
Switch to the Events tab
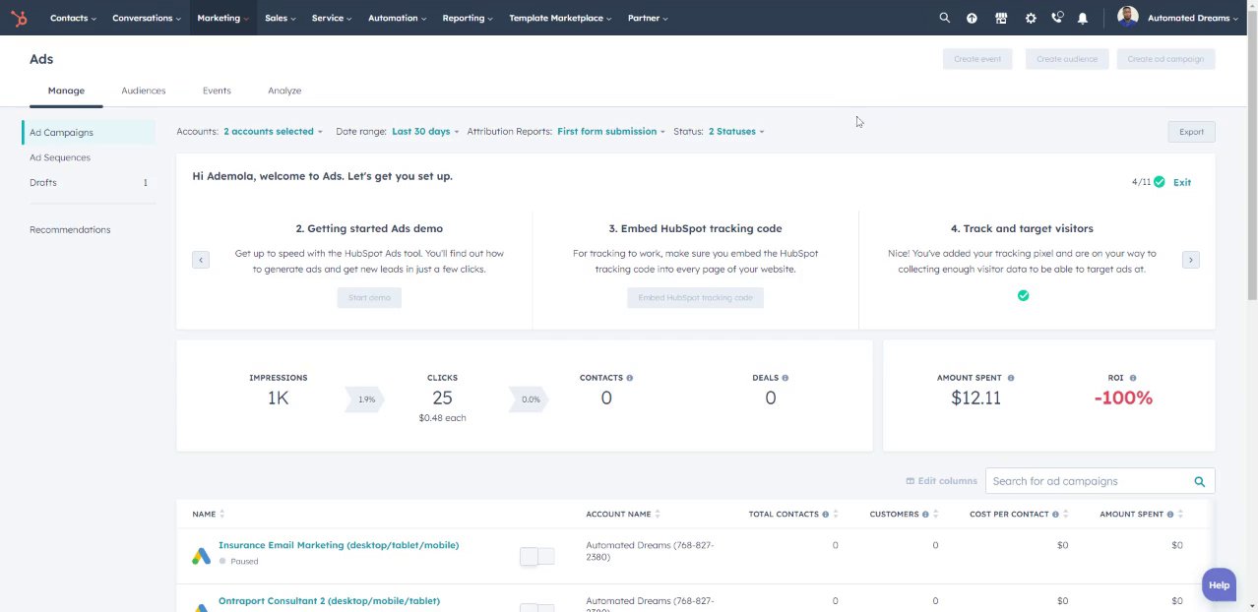217,91
